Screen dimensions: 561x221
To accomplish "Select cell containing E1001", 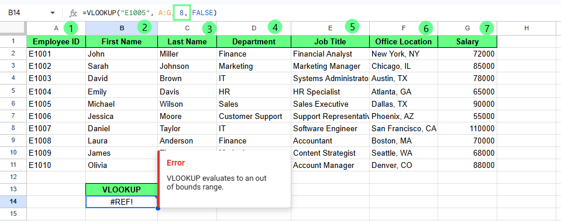I will point(56,54).
